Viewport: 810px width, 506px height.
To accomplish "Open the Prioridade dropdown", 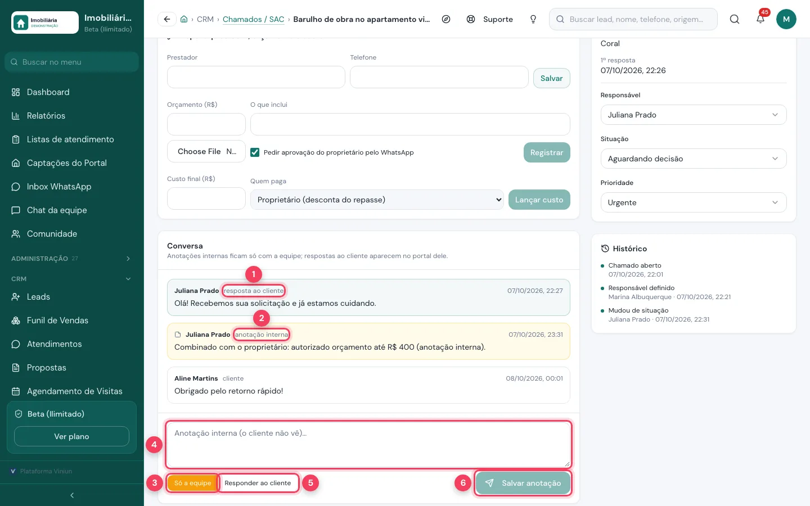I will (693, 202).
